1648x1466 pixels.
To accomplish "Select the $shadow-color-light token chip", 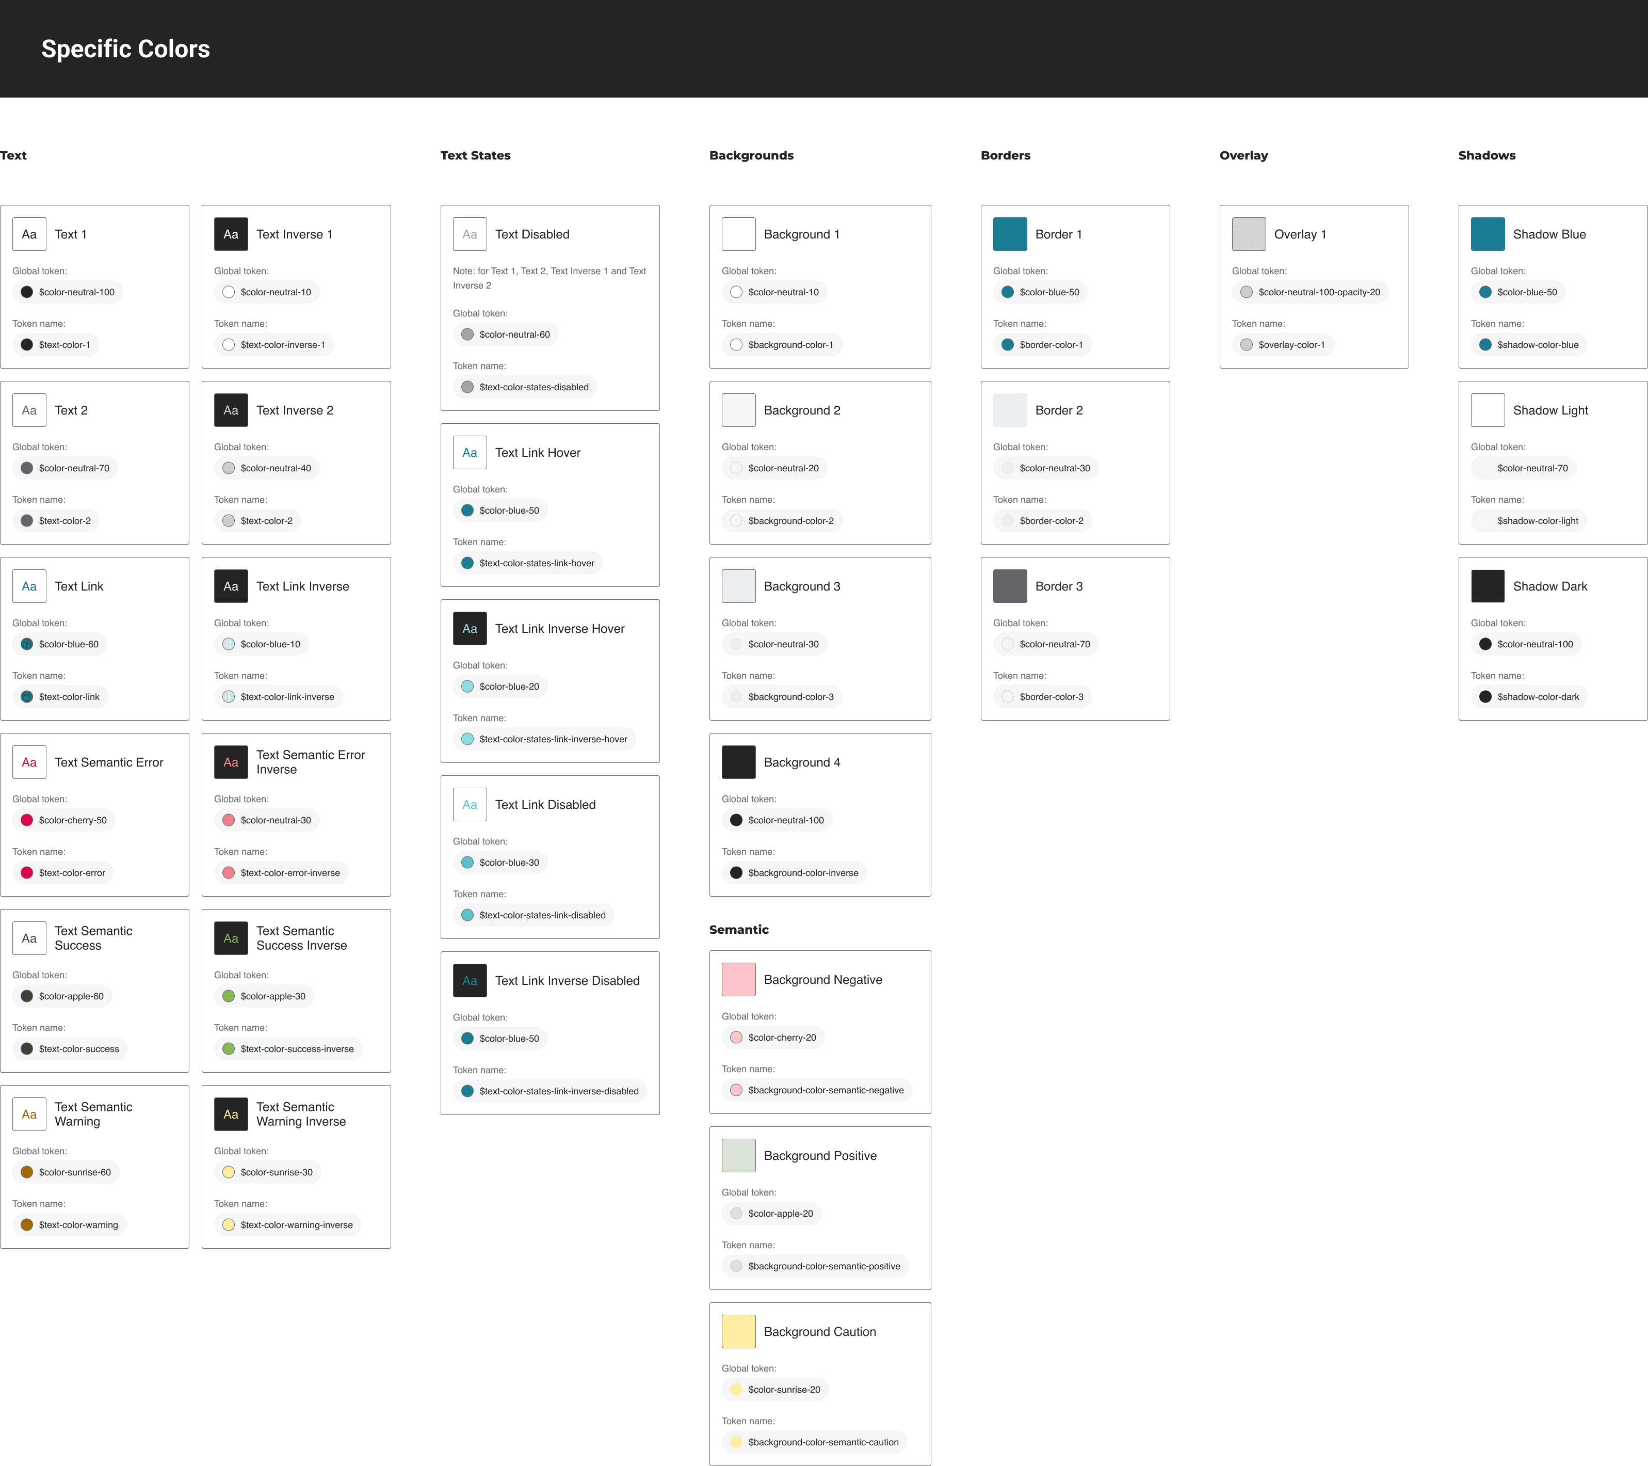I will point(1529,520).
